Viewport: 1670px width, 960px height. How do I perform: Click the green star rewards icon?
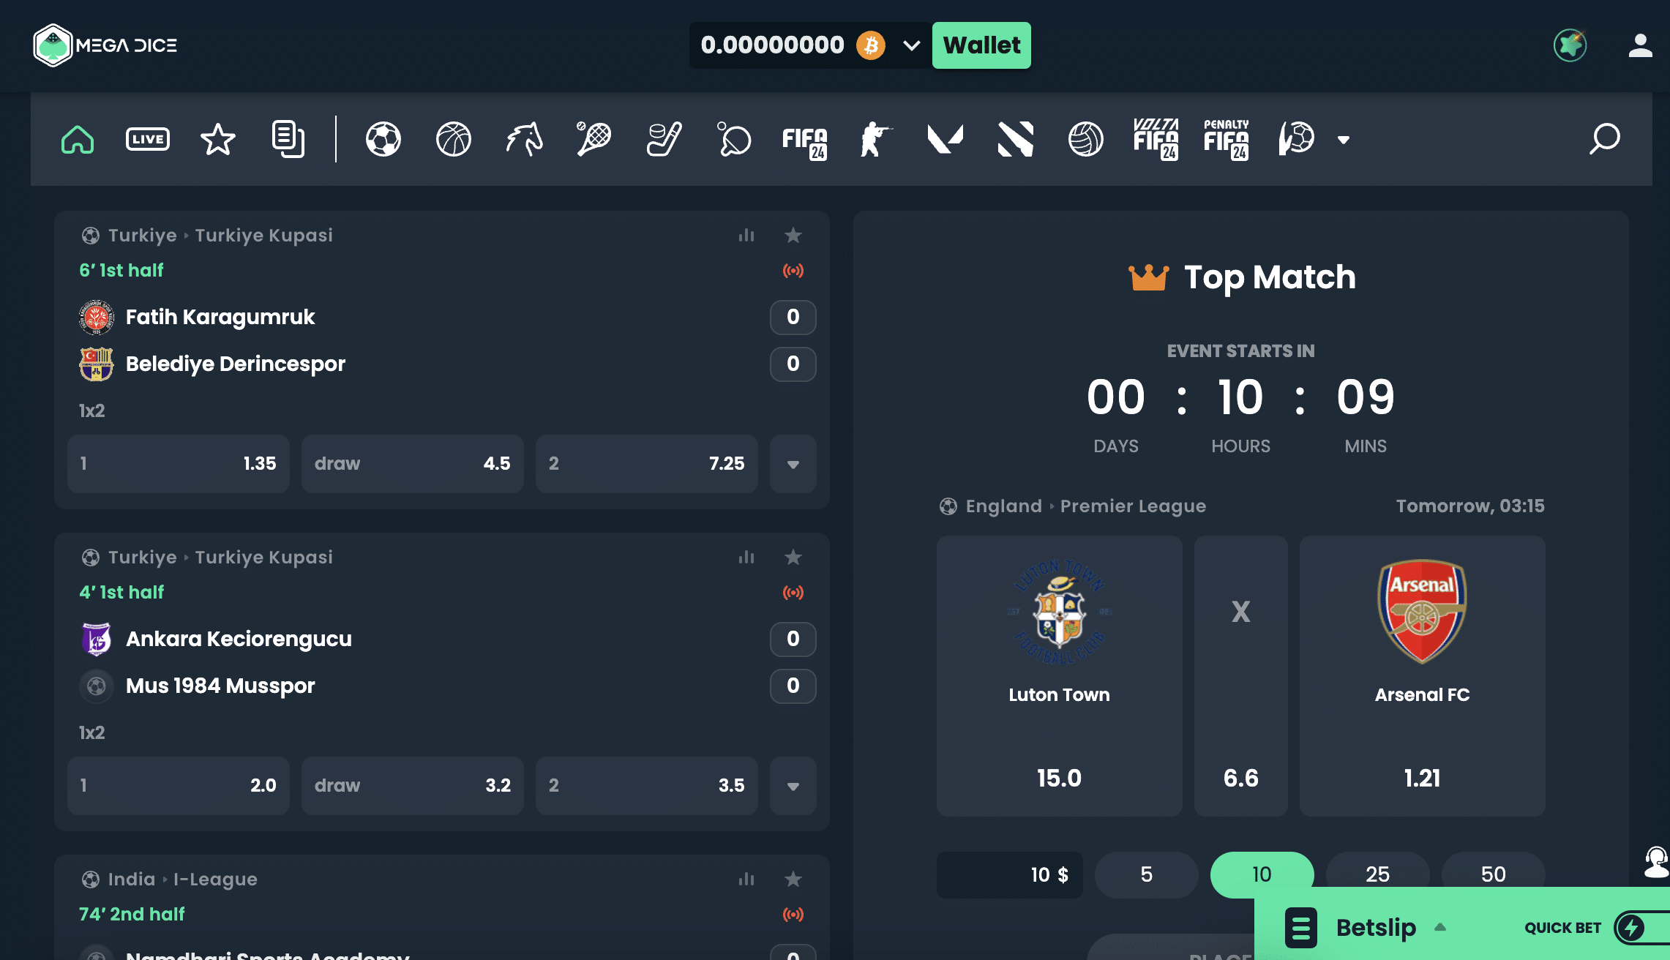[x=1570, y=45]
